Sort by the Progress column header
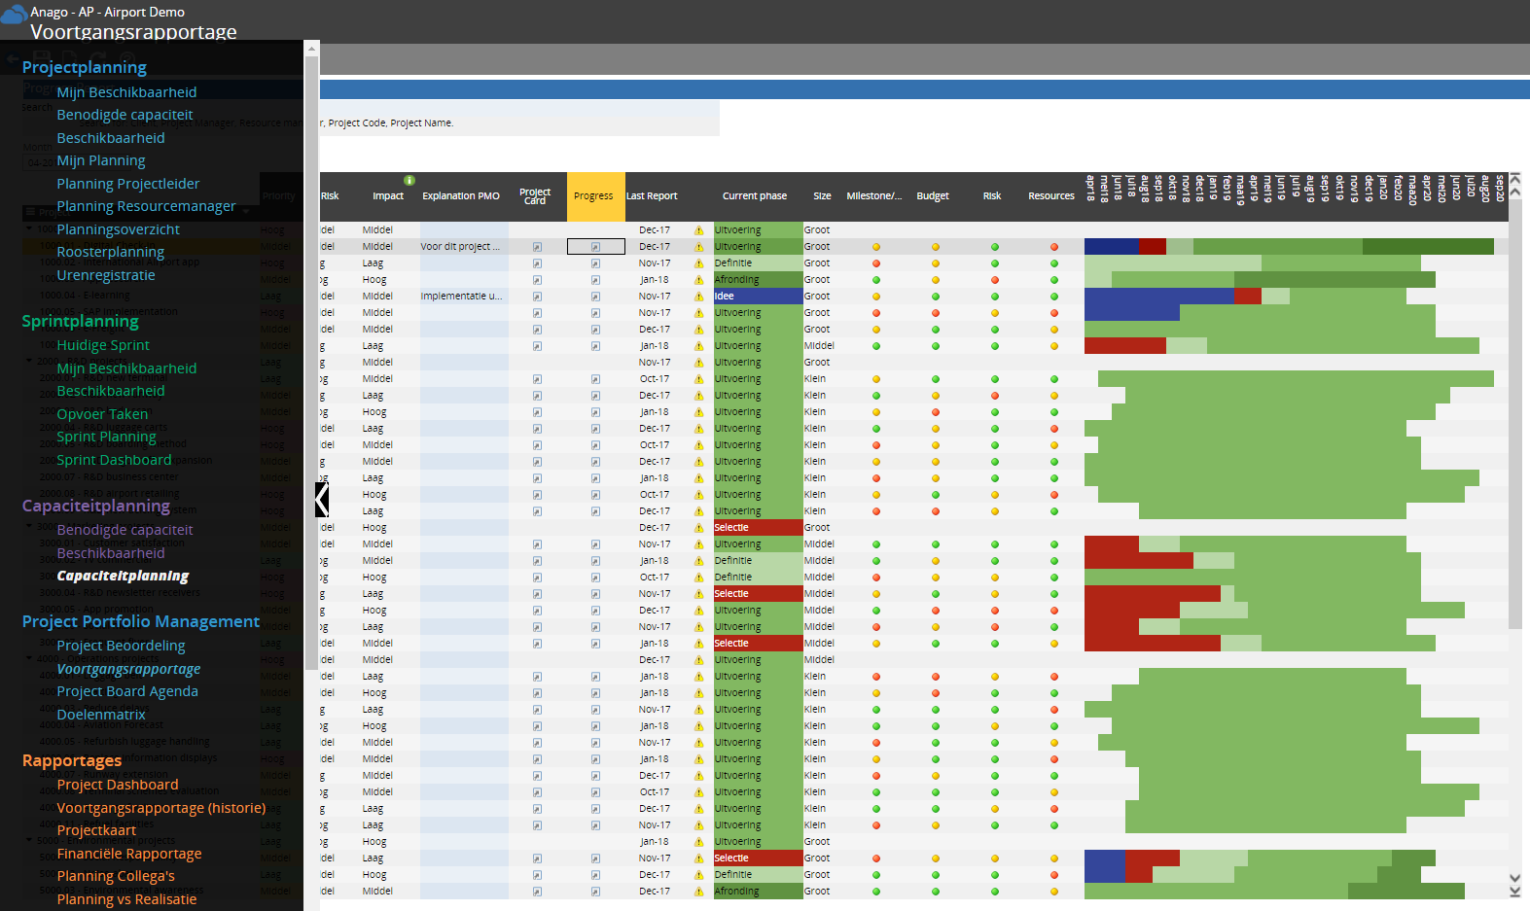 point(593,196)
